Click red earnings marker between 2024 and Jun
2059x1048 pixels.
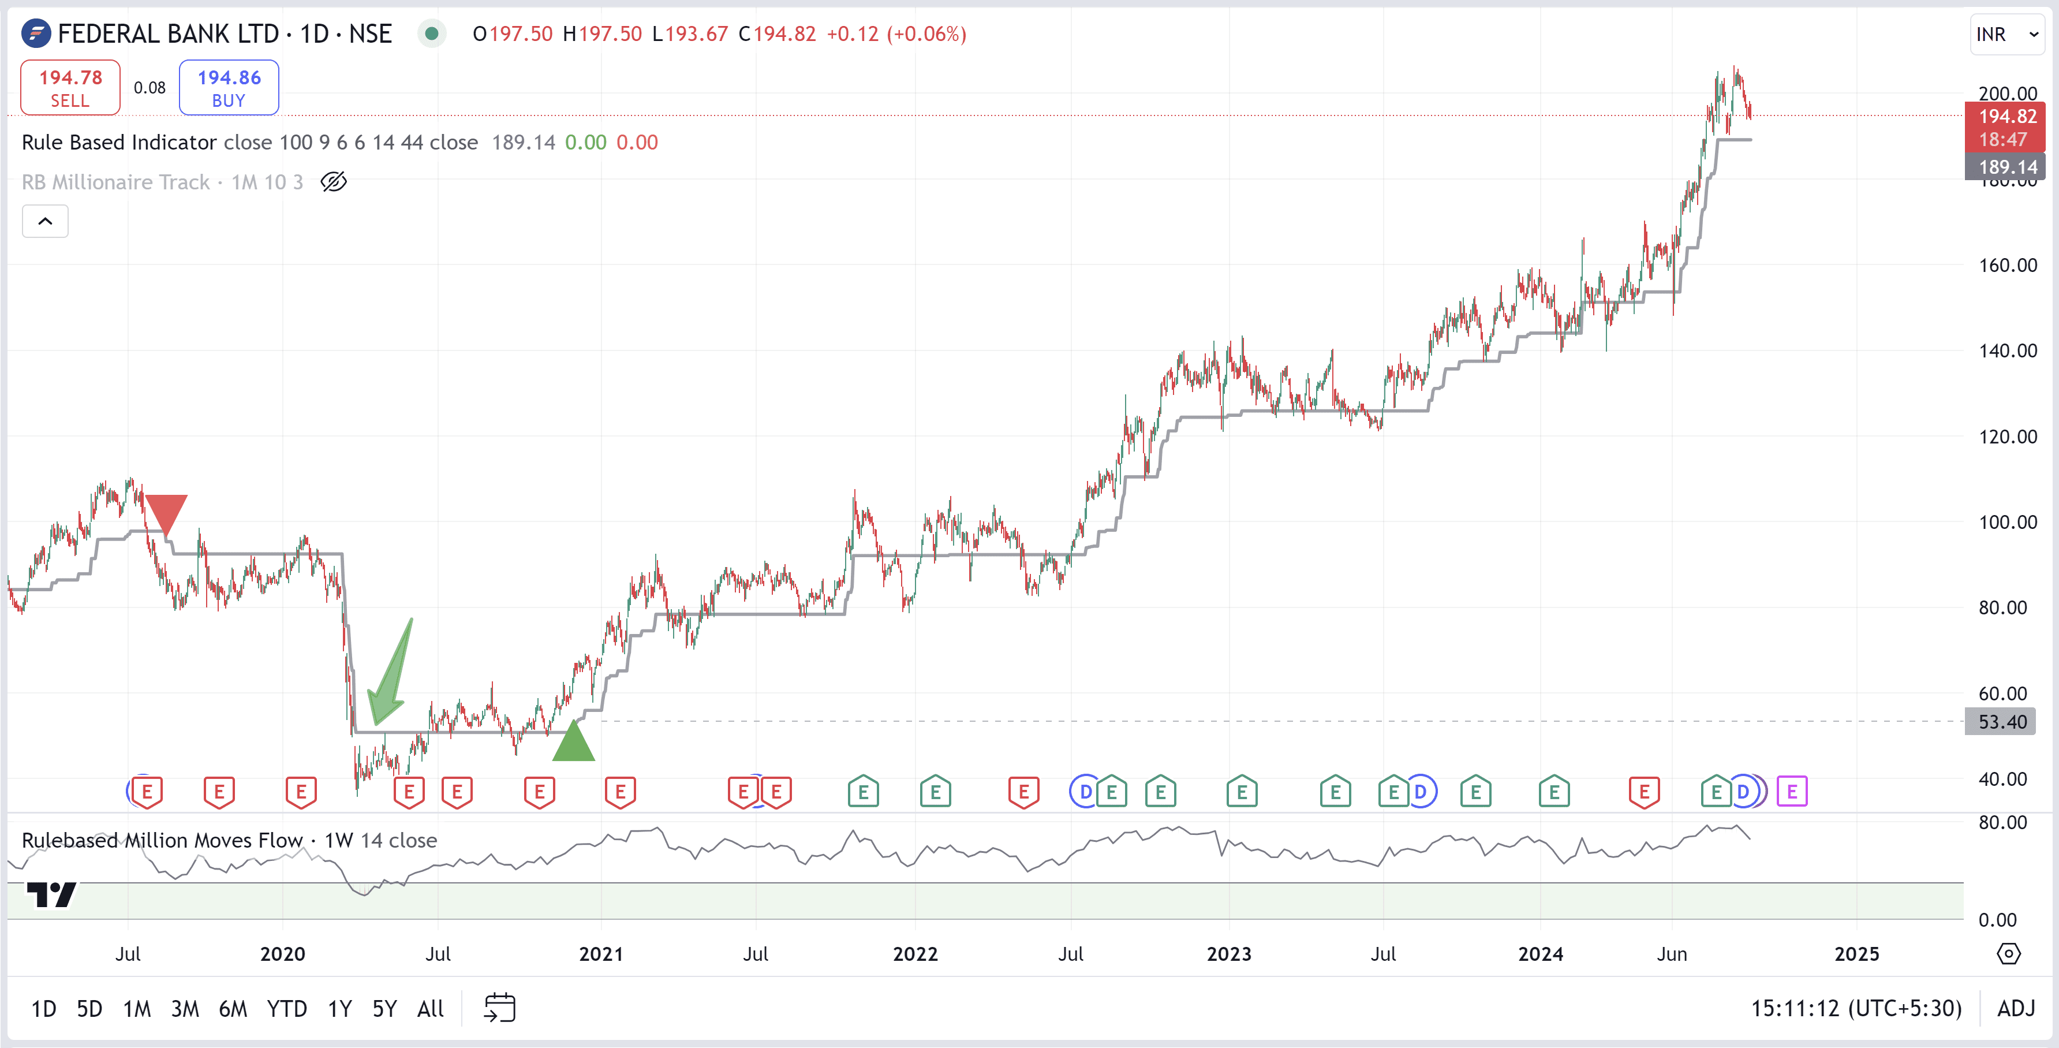pyautogui.click(x=1644, y=792)
